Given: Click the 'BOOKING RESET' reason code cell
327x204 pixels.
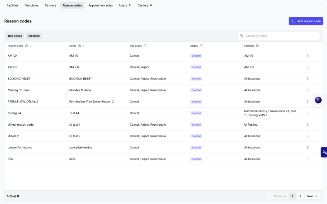Looking at the screenshot, I should tap(19, 79).
